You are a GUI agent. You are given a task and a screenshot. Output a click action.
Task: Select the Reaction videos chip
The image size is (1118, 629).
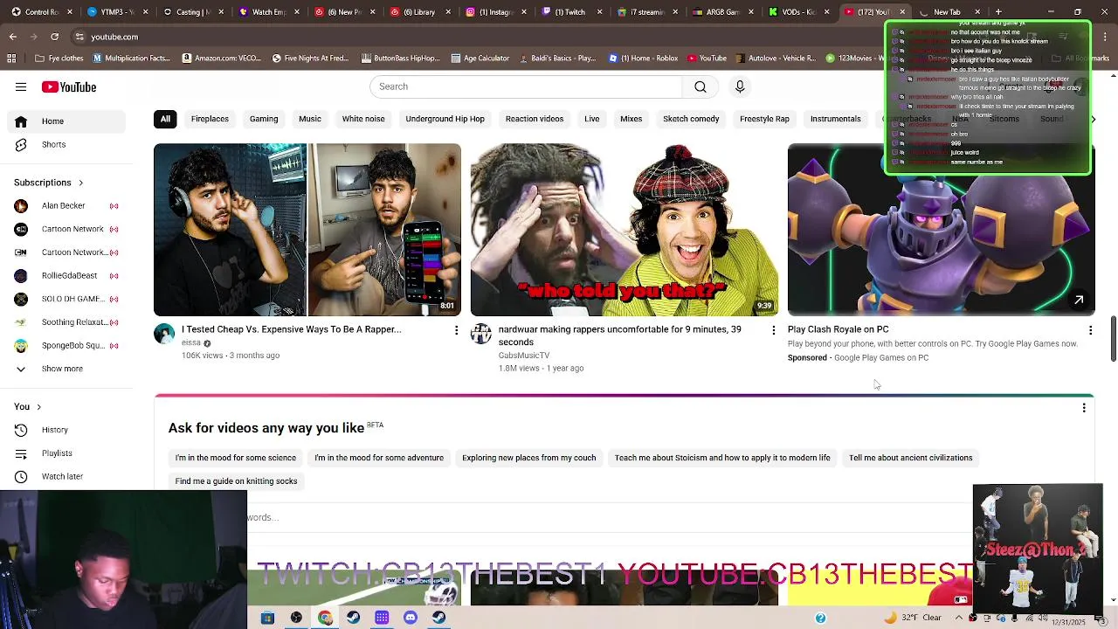pos(535,119)
